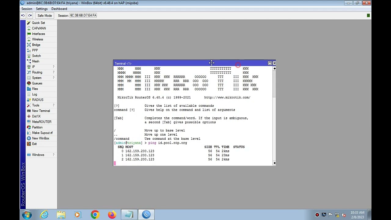391x220 pixels.
Task: Expand the Tools submenu
Action: [54, 105]
